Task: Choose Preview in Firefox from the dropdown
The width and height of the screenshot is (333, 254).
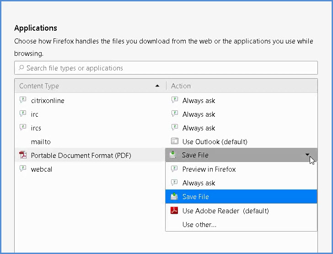Action: click(x=241, y=169)
